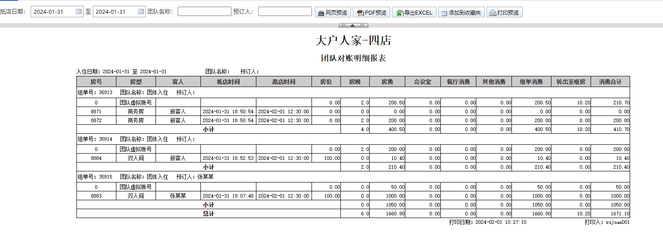The height and width of the screenshot is (238, 663).
Task: Click subtotal room nights value 4.0
Action: pyautogui.click(x=355, y=129)
